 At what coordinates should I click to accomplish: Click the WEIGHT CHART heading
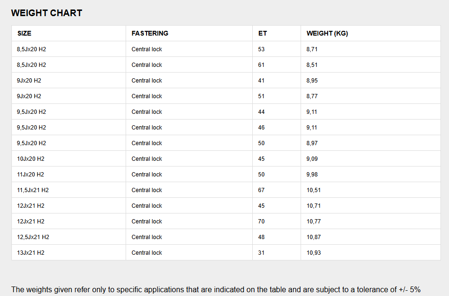pos(46,13)
